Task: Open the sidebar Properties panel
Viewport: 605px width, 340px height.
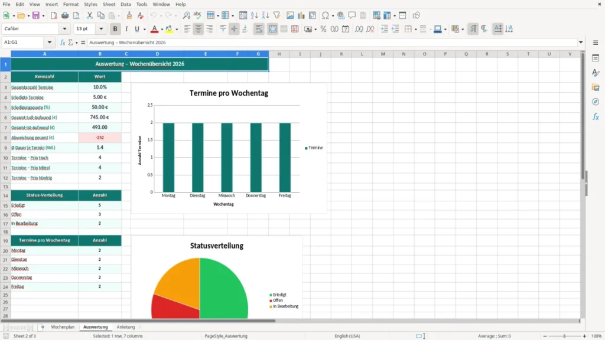Action: (x=596, y=58)
